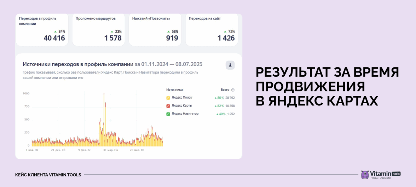The width and height of the screenshot is (416, 187).
Task: Click the 84% growth indicator
Action: pos(60,31)
